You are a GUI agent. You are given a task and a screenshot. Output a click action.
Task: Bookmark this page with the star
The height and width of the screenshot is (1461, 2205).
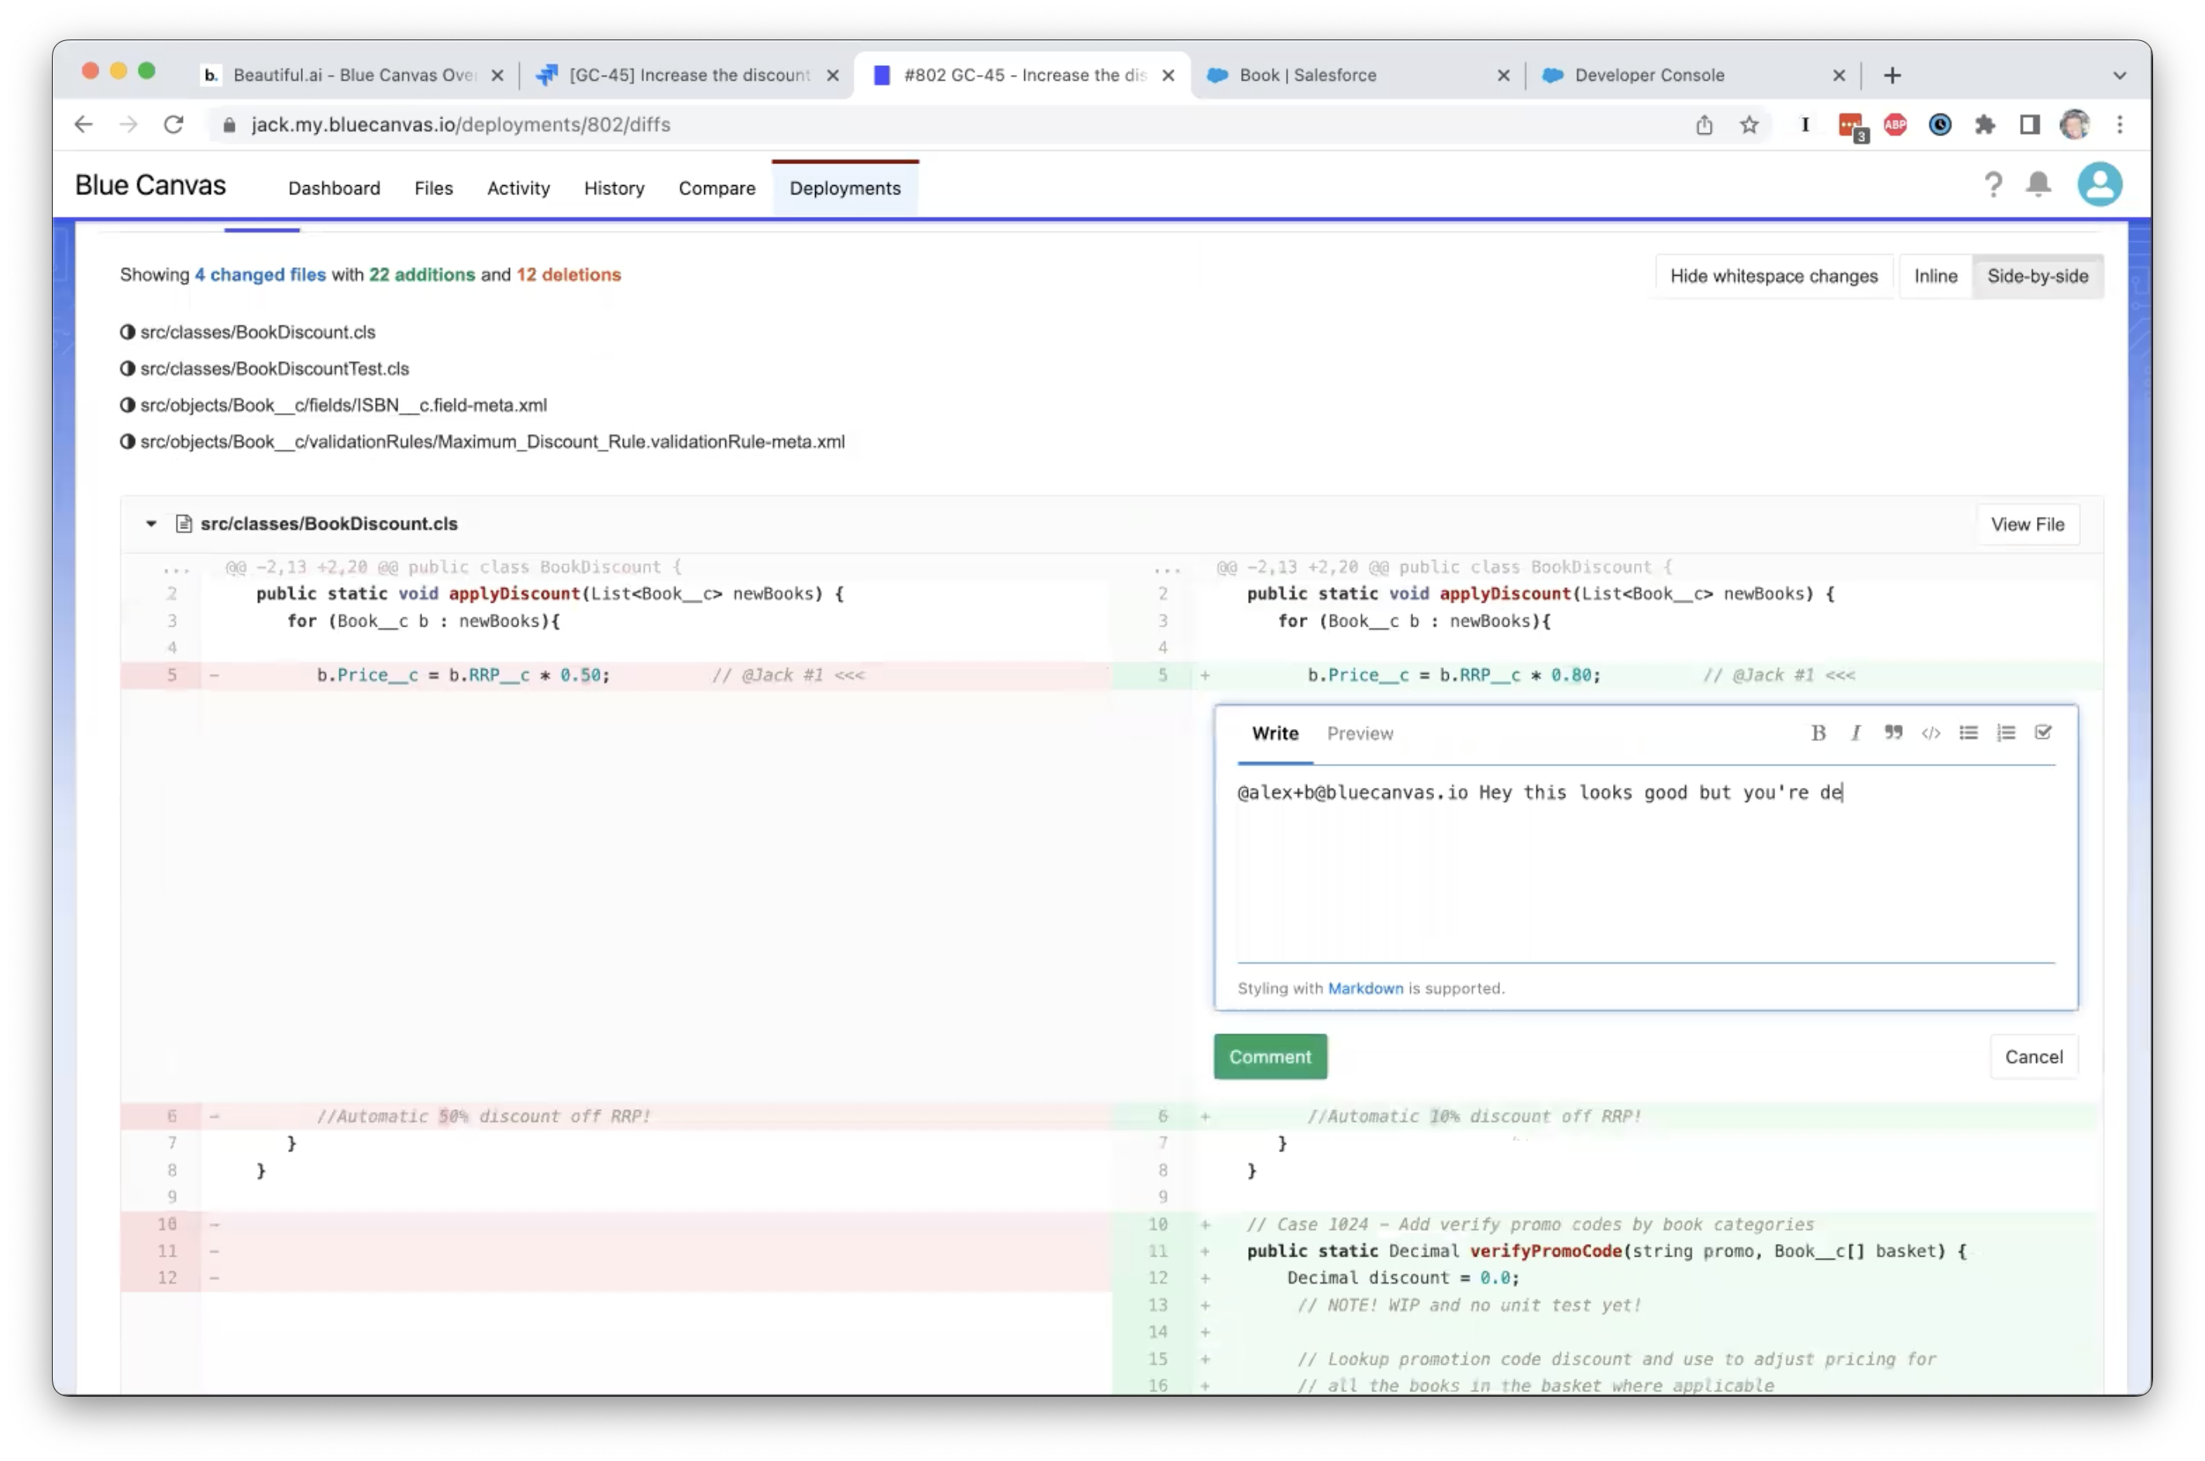click(x=1749, y=125)
